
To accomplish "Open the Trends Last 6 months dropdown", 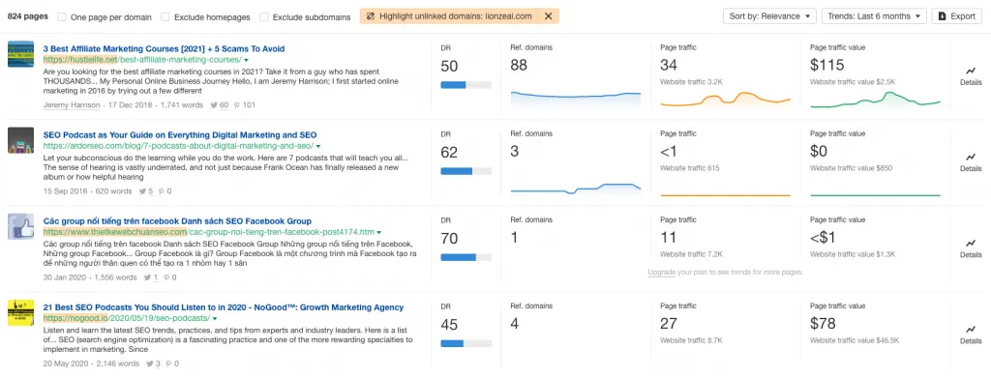I will pyautogui.click(x=874, y=16).
